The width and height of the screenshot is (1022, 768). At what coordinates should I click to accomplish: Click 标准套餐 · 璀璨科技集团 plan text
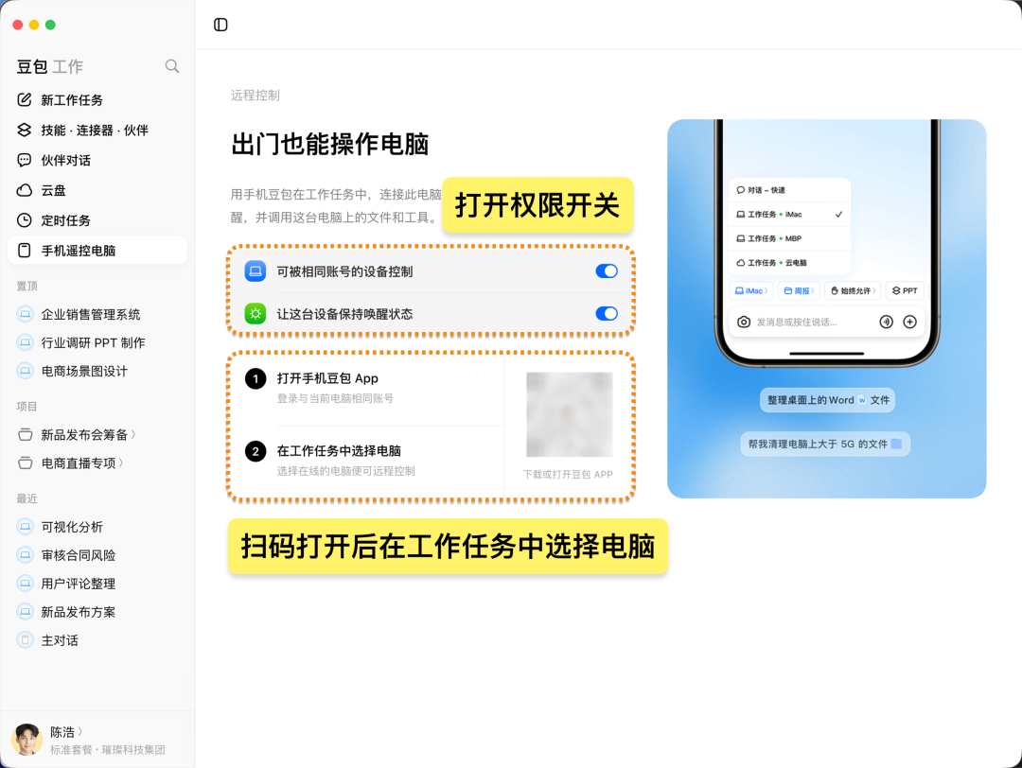pos(108,750)
